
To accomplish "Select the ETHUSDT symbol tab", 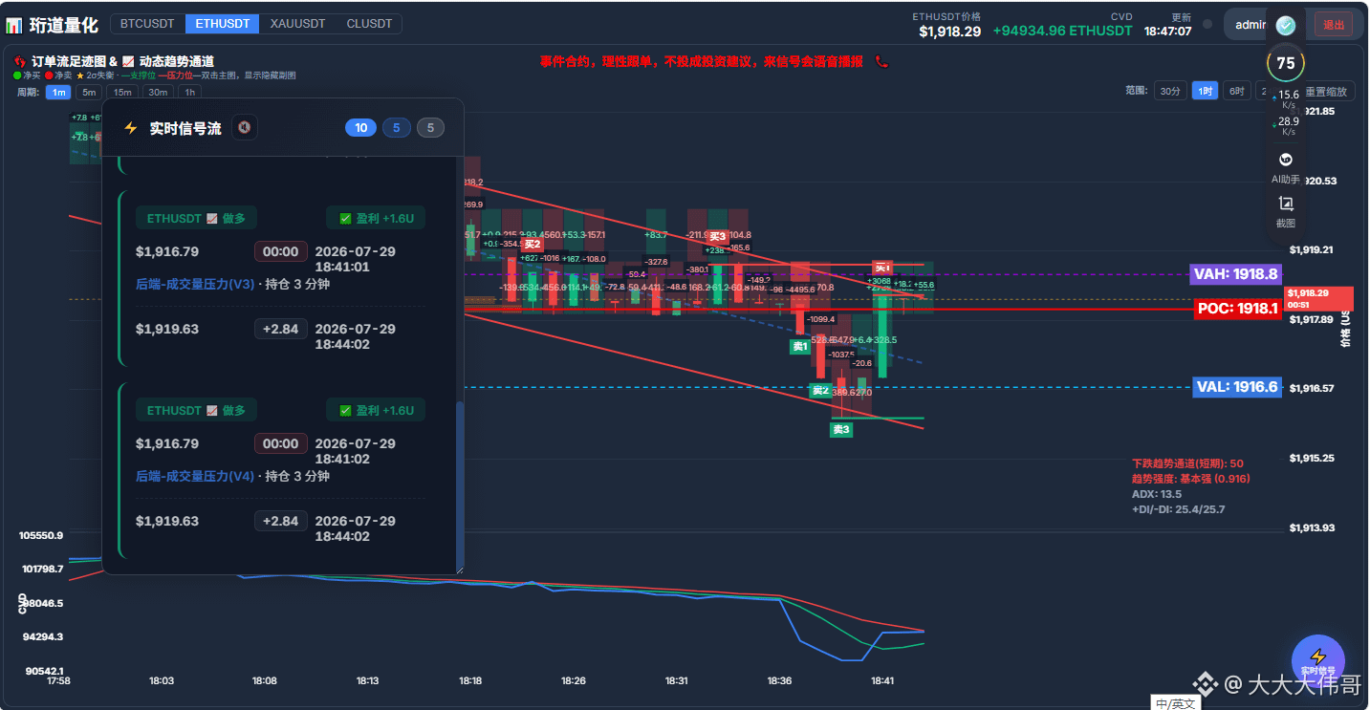I will (x=222, y=24).
